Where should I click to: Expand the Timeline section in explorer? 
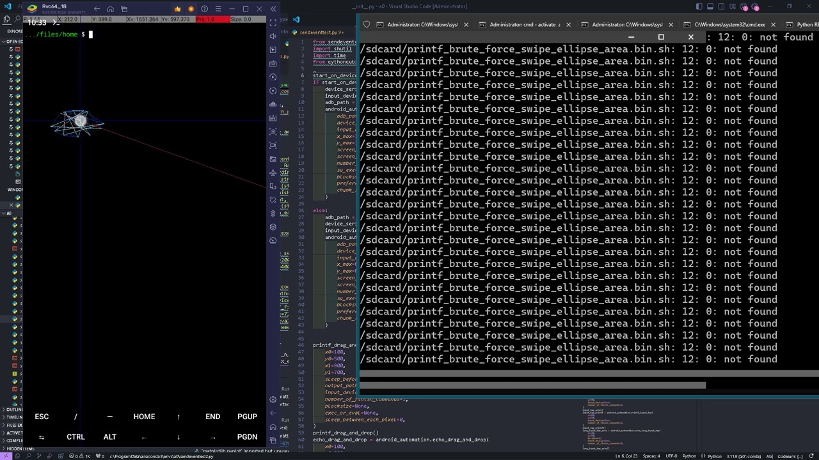(x=13, y=417)
